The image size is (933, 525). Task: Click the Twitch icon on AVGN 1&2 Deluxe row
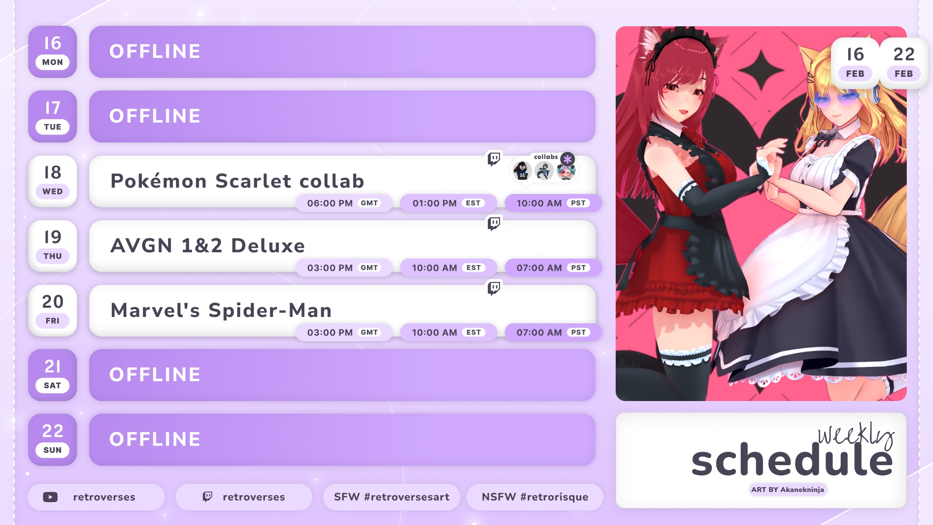coord(494,224)
